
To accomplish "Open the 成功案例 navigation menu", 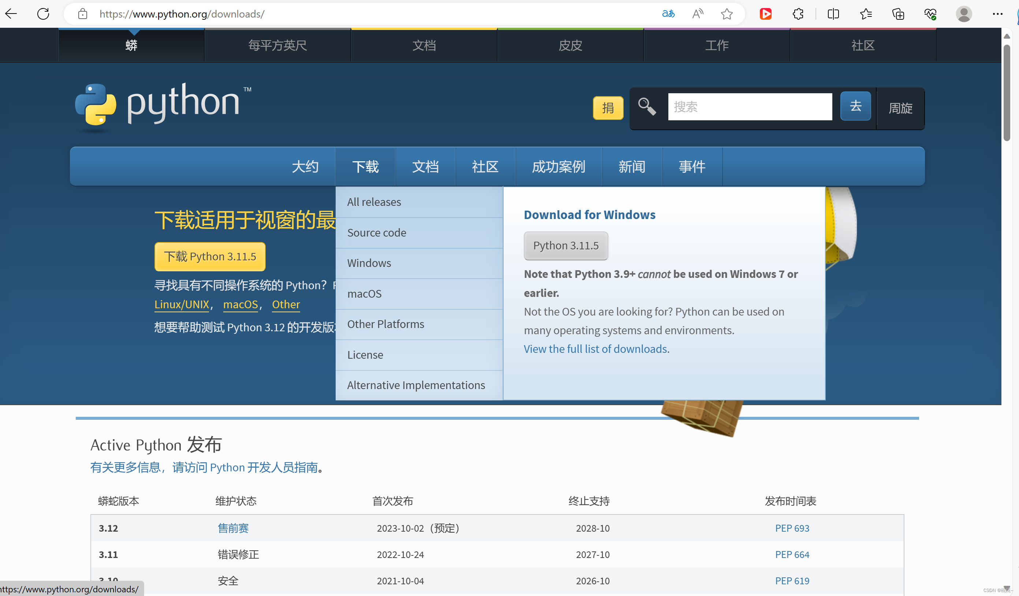I will [x=559, y=166].
